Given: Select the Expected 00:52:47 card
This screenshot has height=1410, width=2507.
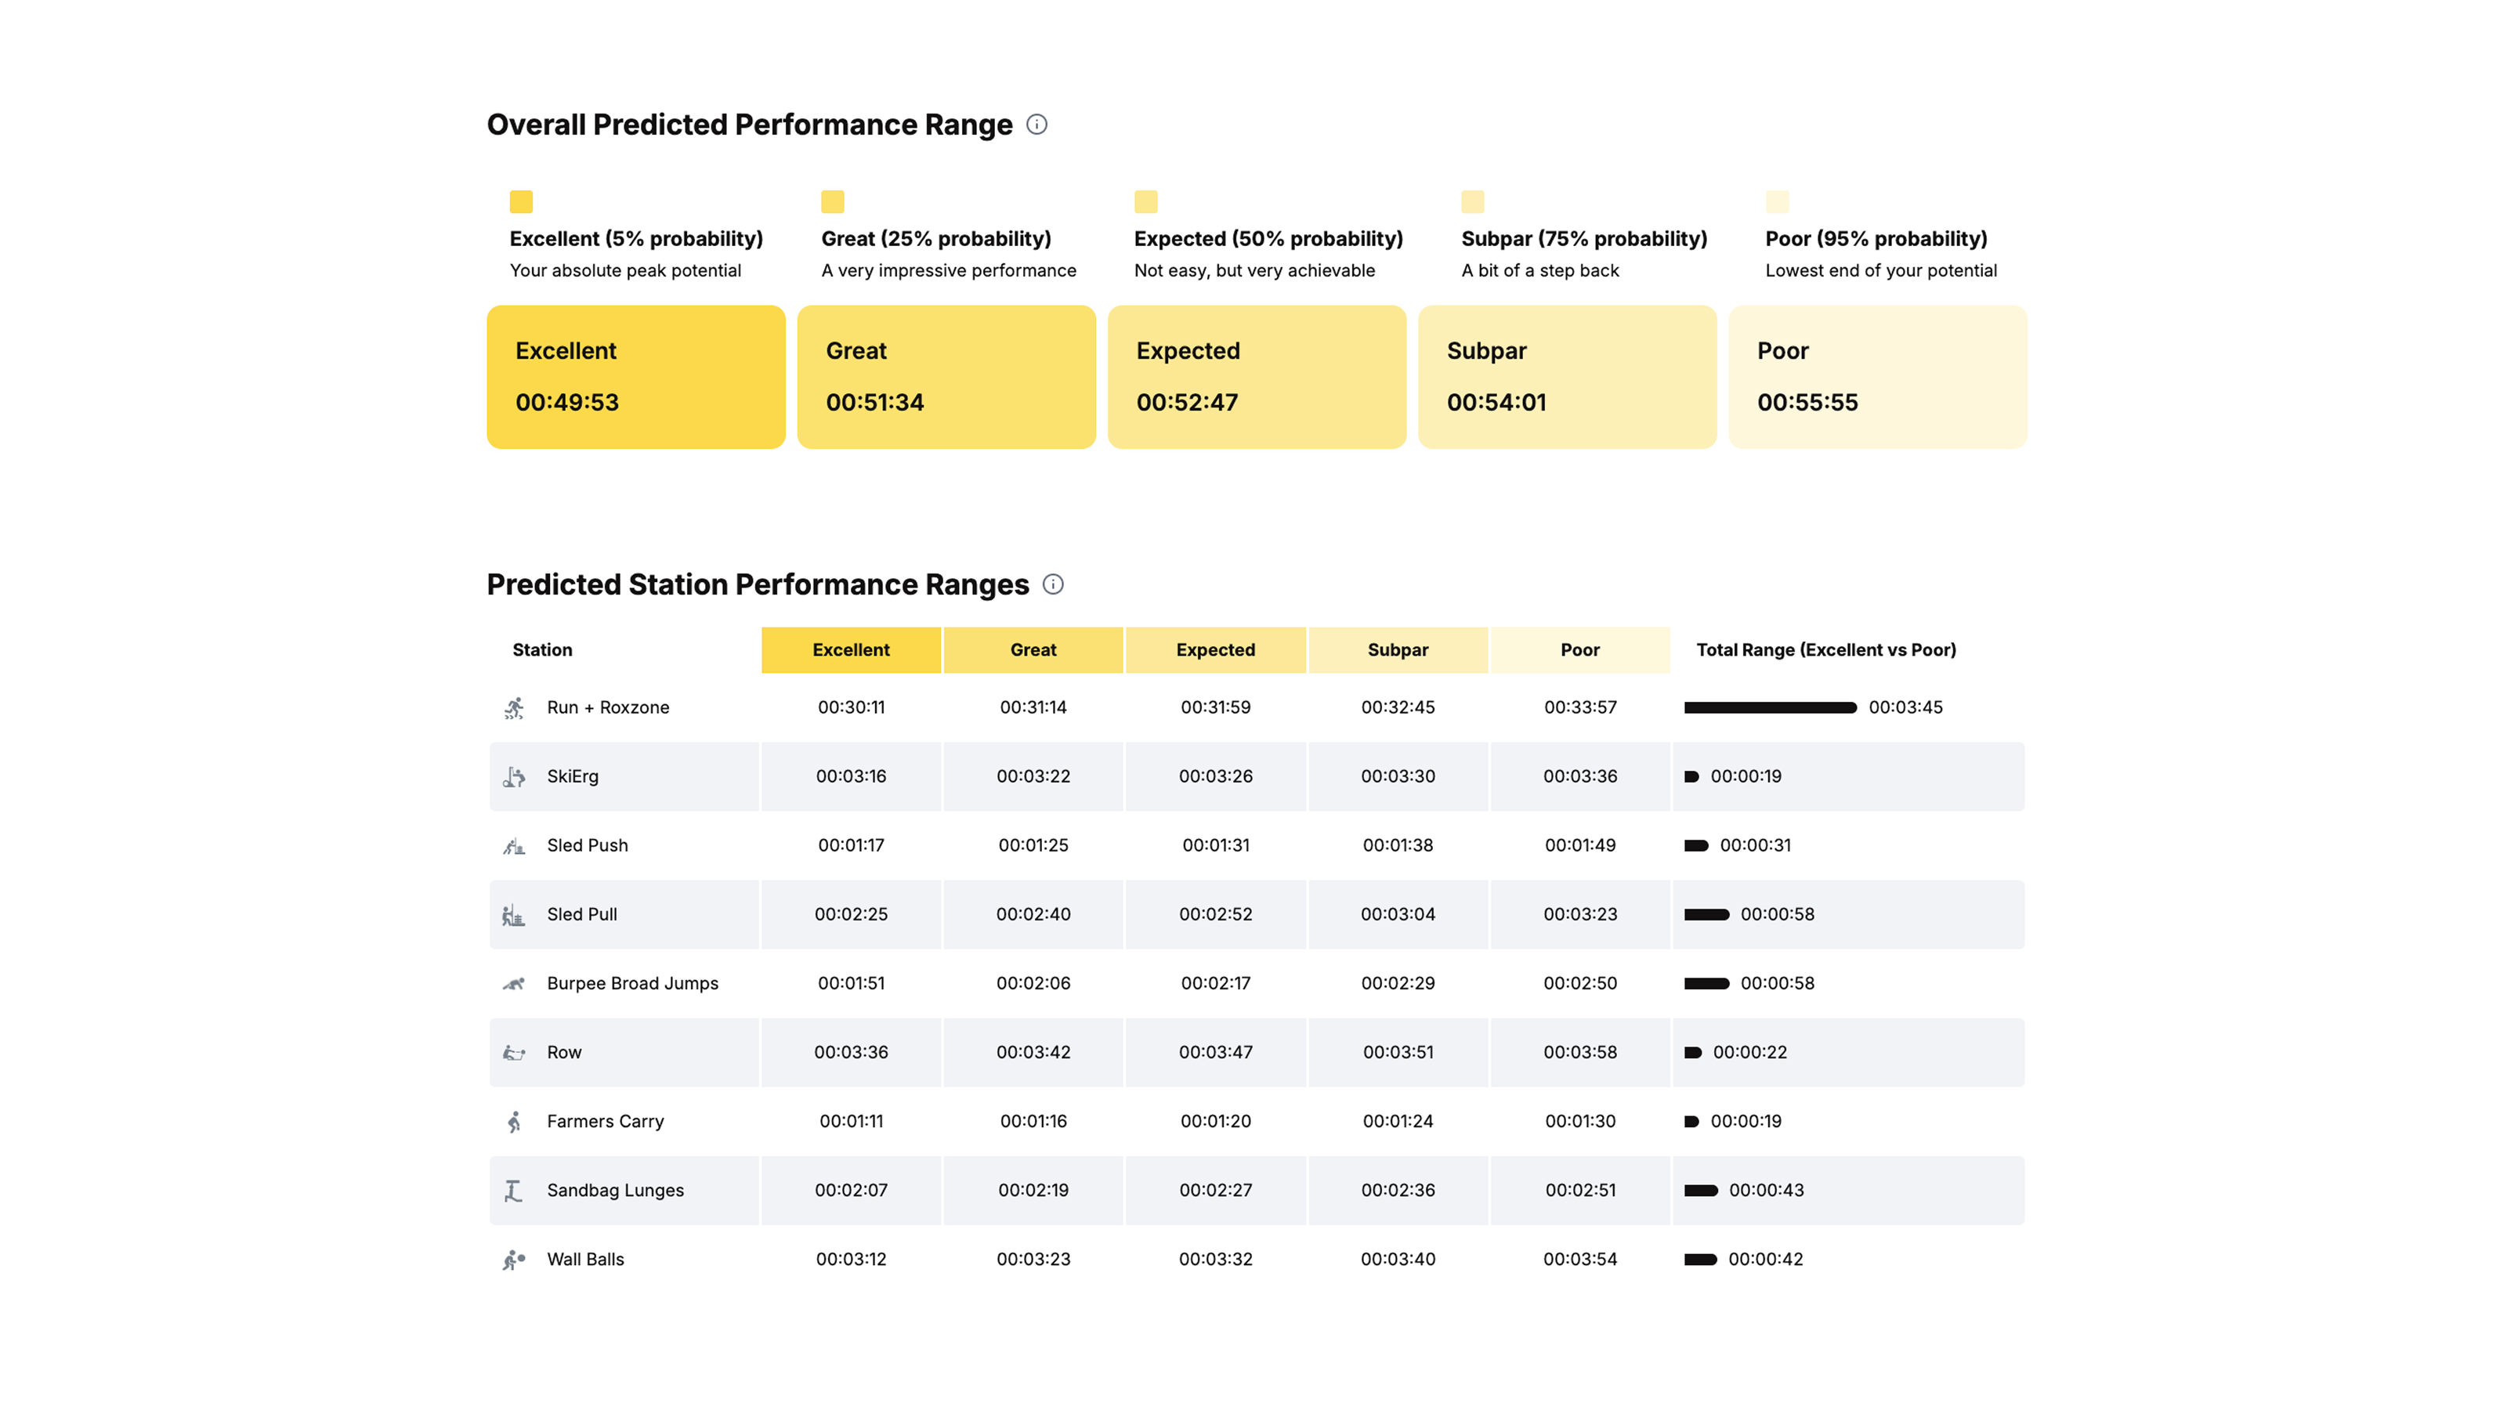Looking at the screenshot, I should pyautogui.click(x=1257, y=377).
